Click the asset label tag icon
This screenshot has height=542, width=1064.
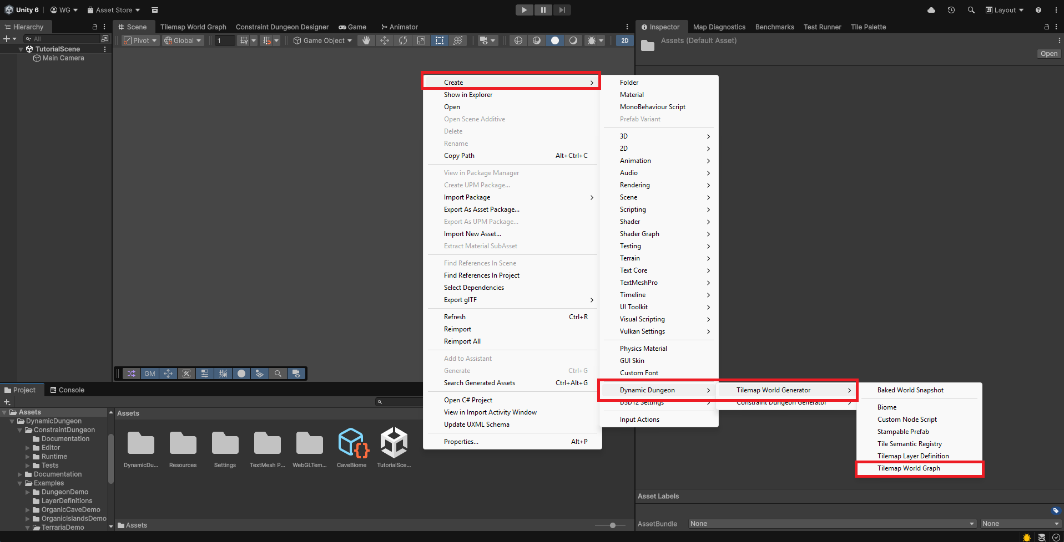tap(1056, 511)
